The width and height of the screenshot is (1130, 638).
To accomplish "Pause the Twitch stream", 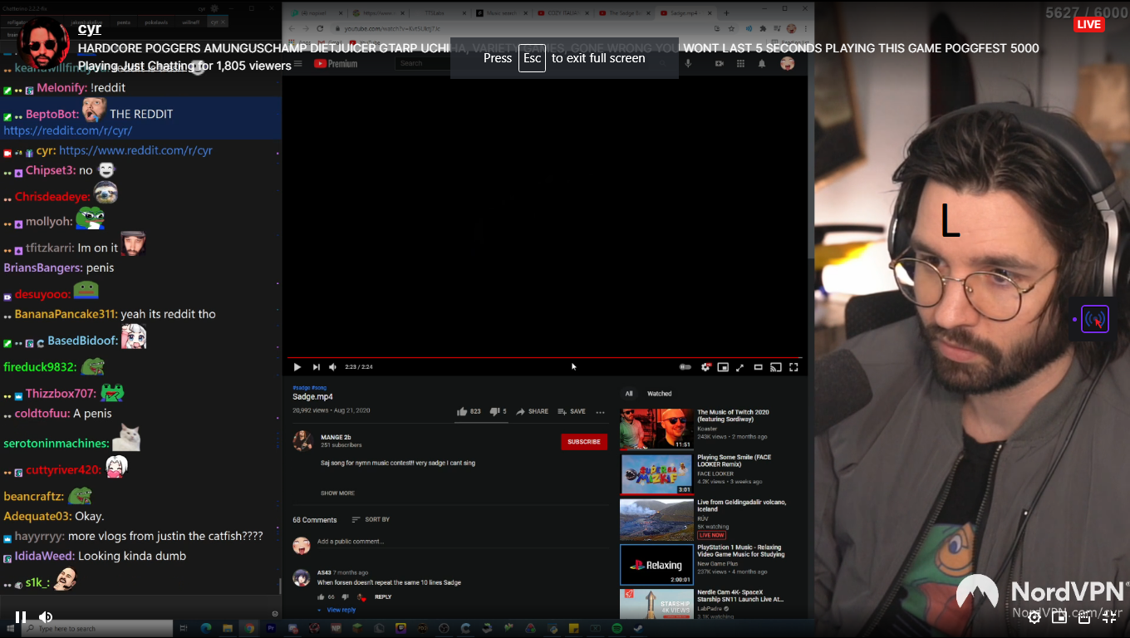I will pyautogui.click(x=21, y=616).
